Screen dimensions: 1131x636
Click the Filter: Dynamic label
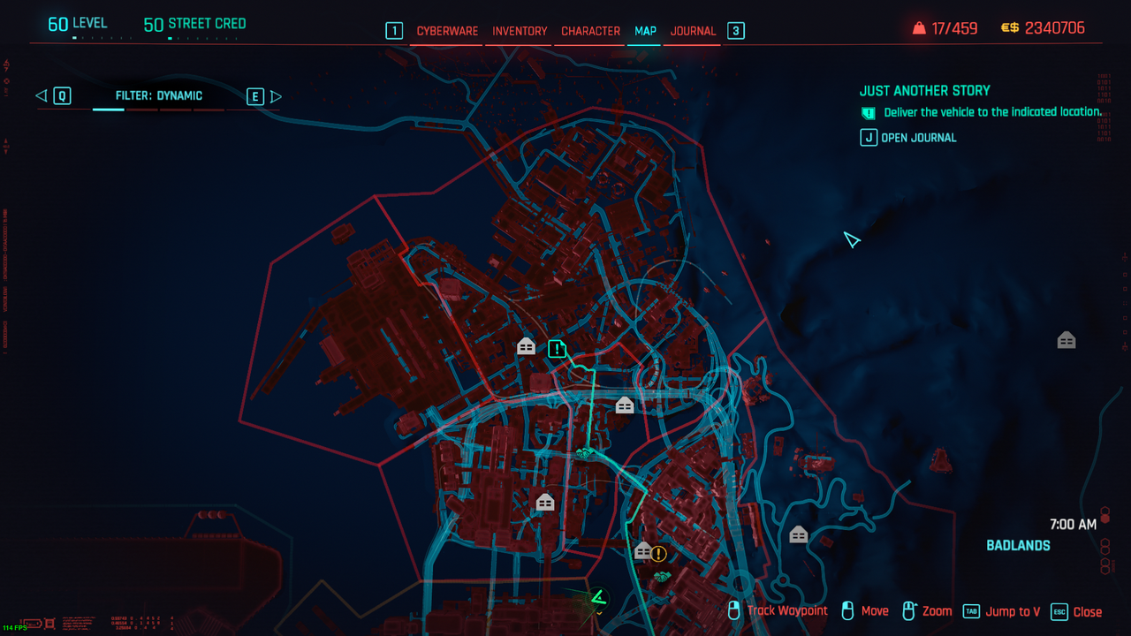(x=159, y=96)
